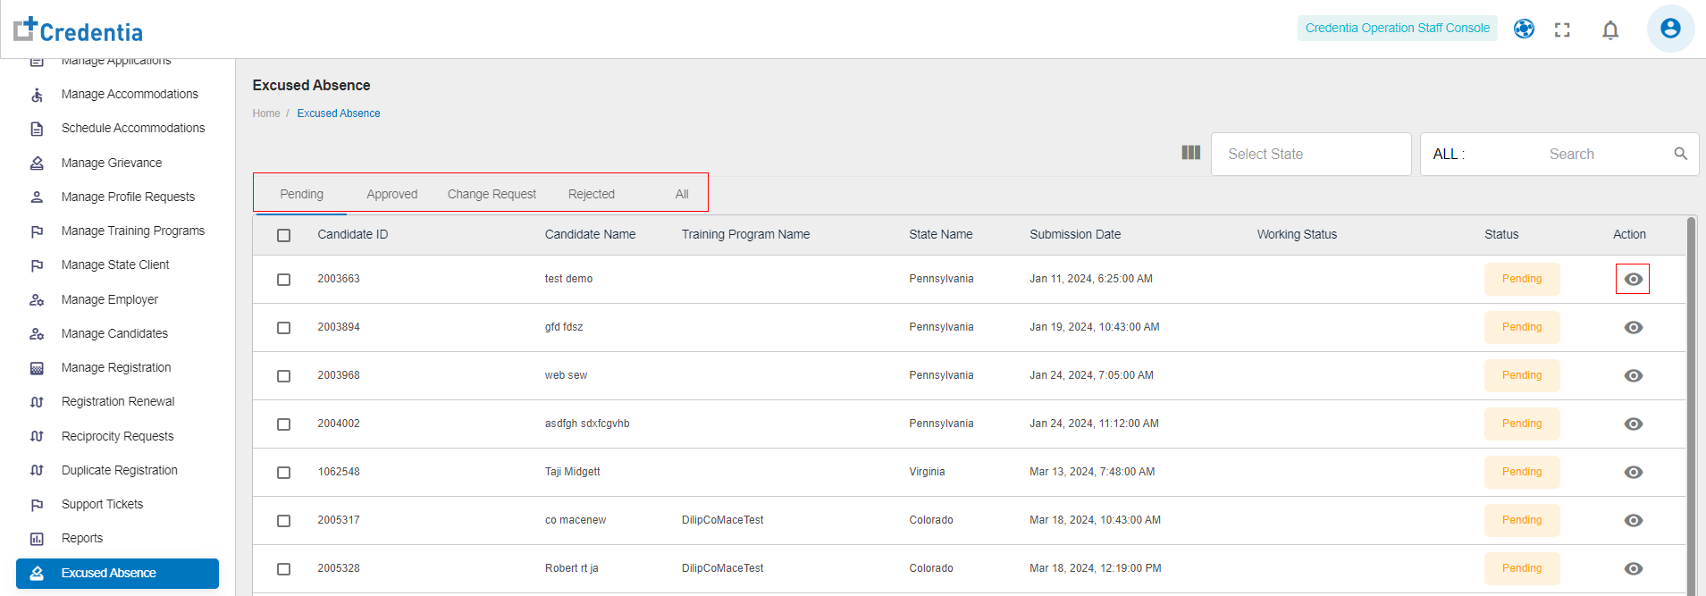Expand the ALL search filter dropdown

pos(1448,154)
